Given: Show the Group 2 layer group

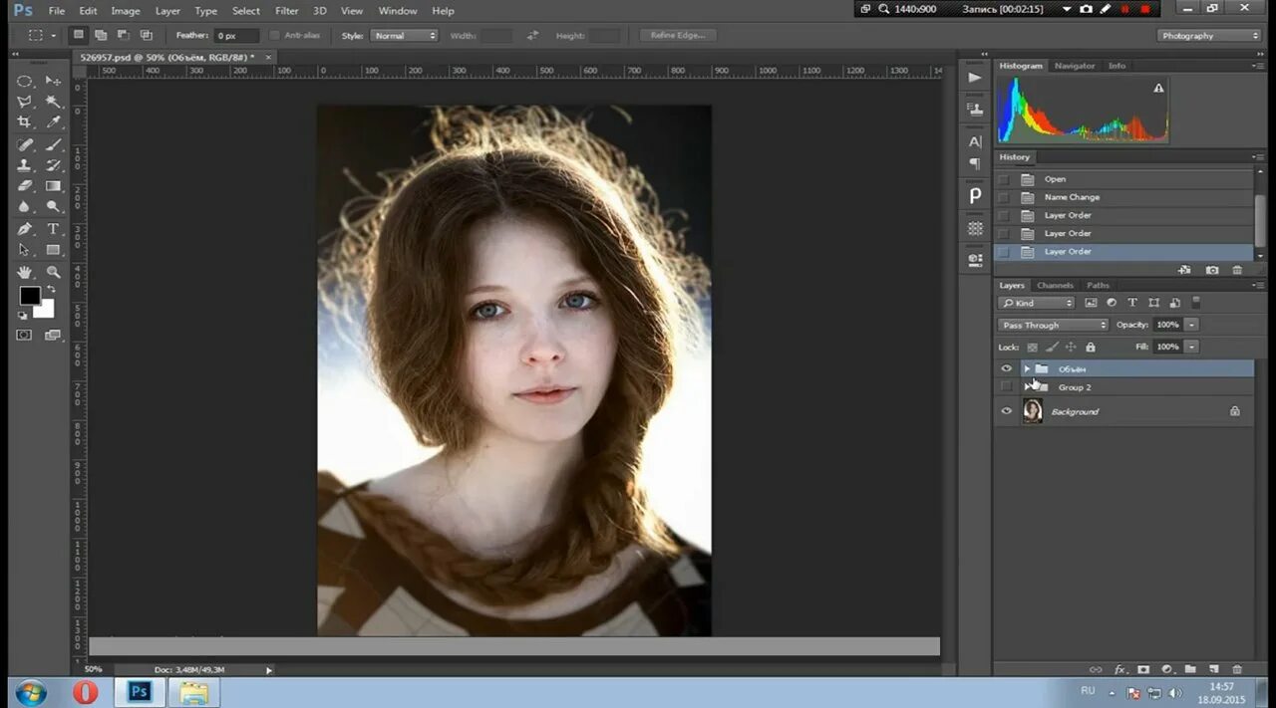Looking at the screenshot, I should tap(1006, 387).
